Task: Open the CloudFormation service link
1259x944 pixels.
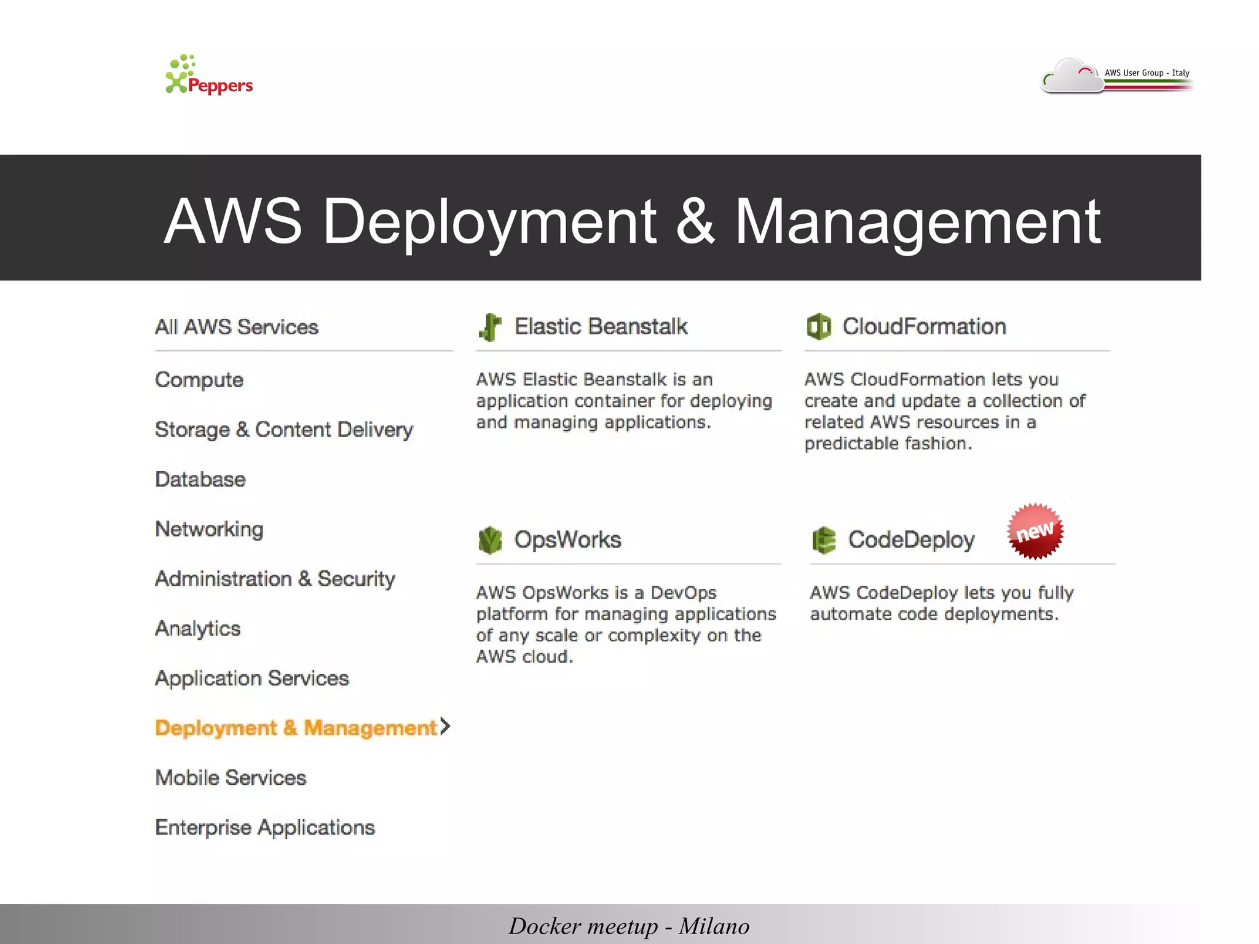Action: 924,326
